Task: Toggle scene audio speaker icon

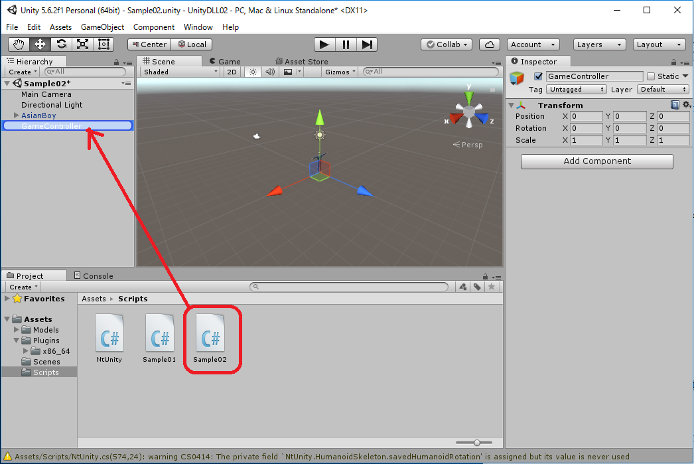Action: (x=270, y=72)
